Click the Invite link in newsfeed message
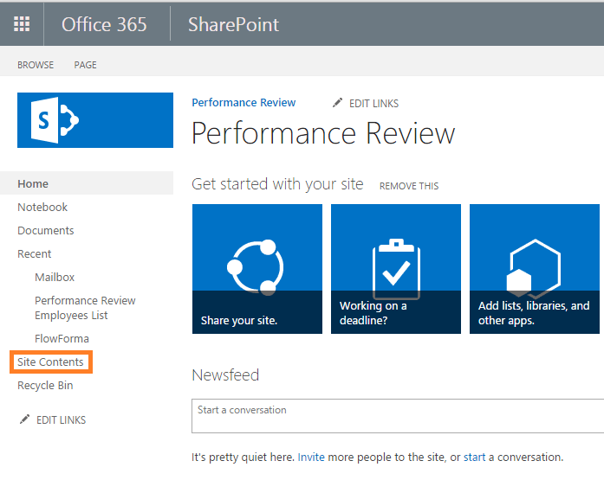This screenshot has width=604, height=480. tap(311, 458)
